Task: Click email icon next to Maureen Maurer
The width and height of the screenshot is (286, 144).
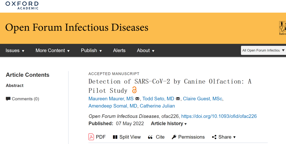Action: 137,99
